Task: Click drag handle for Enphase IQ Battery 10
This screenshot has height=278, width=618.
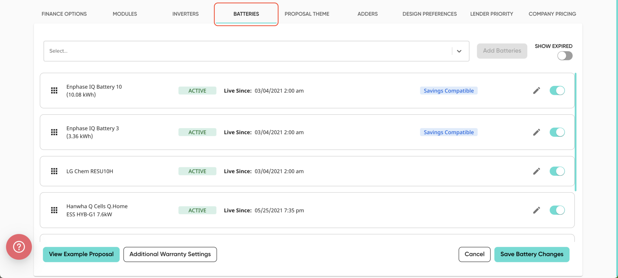Action: (x=54, y=91)
